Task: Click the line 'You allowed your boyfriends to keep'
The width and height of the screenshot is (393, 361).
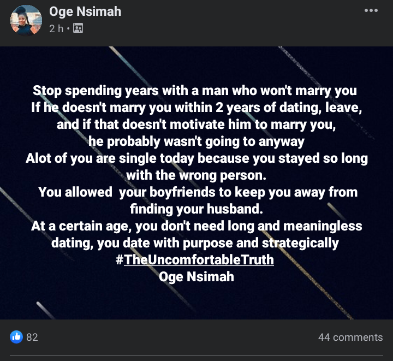Action: tap(198, 192)
